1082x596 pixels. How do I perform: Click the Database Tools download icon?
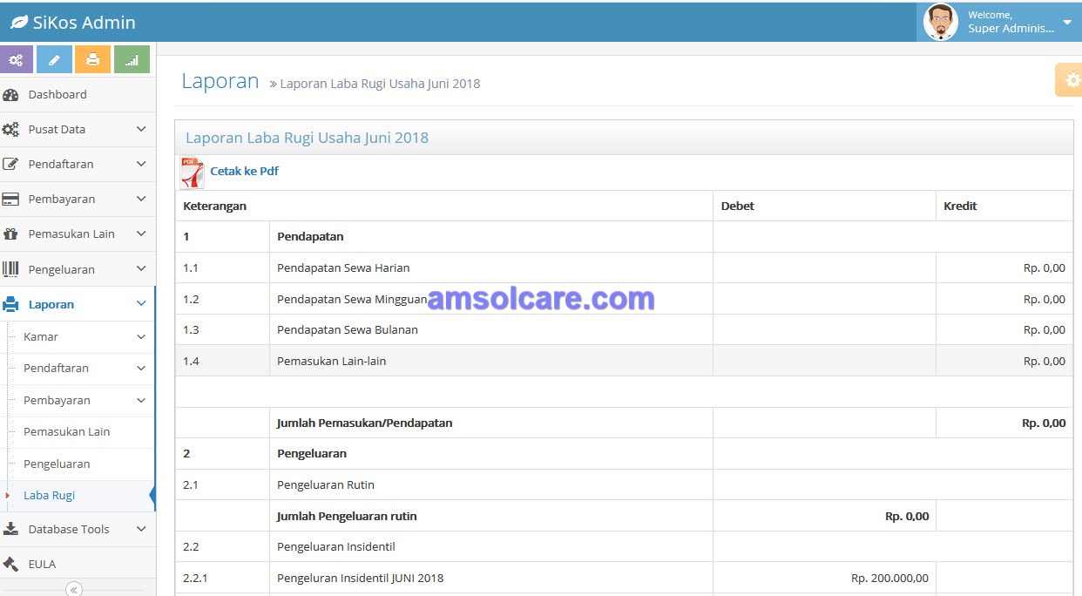pyautogui.click(x=10, y=529)
